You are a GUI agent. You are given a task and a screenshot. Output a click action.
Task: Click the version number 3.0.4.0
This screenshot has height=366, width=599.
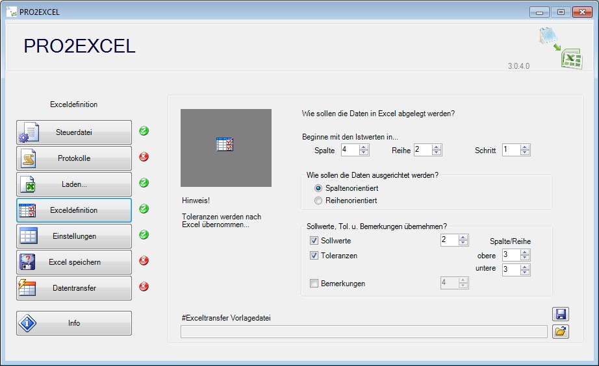click(x=519, y=66)
